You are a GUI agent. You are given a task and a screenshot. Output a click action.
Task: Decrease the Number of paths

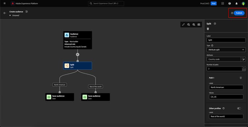(244, 70)
